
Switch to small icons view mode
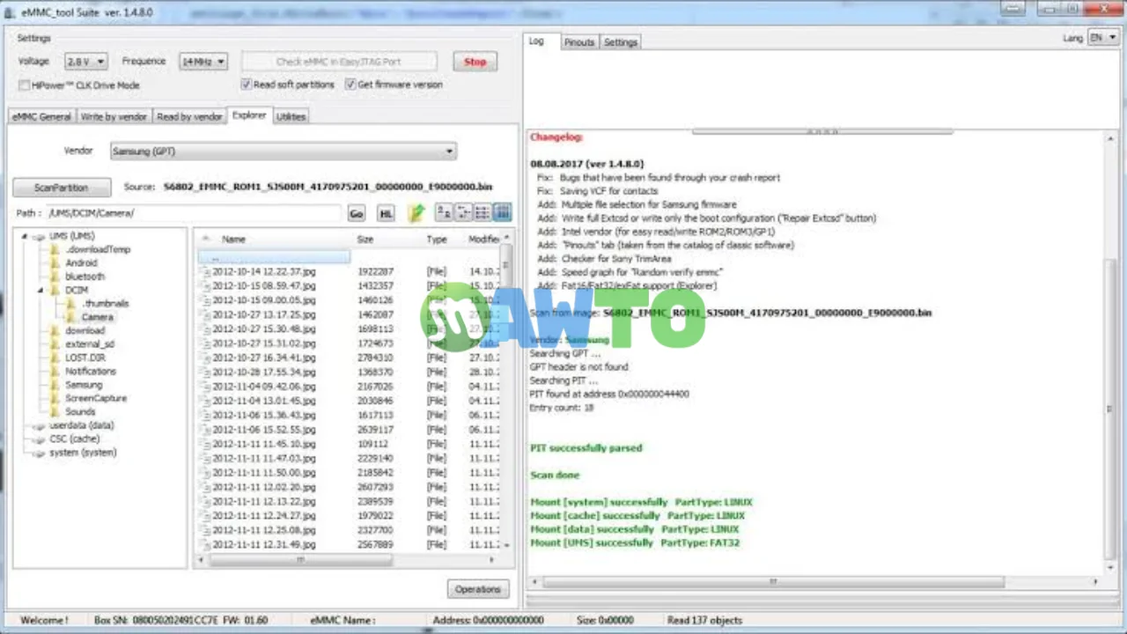pos(463,213)
